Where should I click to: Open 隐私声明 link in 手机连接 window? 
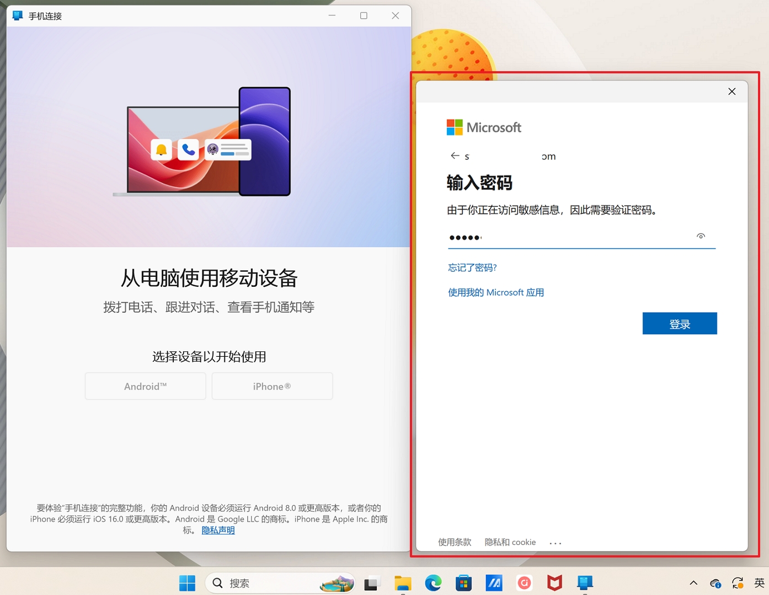(218, 530)
